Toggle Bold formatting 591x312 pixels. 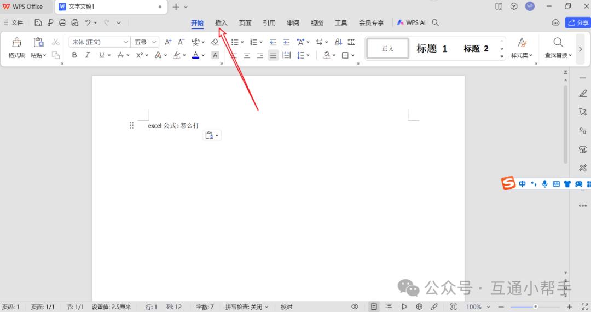74,55
